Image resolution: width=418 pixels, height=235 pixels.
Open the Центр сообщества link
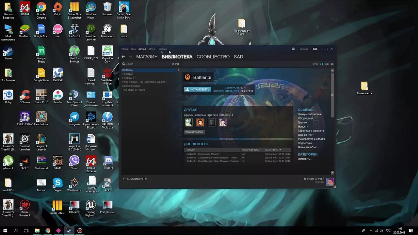[x=309, y=114]
